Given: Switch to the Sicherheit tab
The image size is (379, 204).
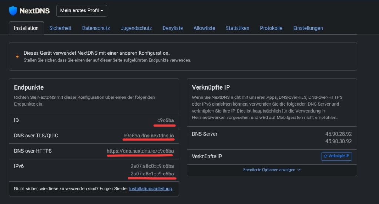Looking at the screenshot, I should [60, 28].
